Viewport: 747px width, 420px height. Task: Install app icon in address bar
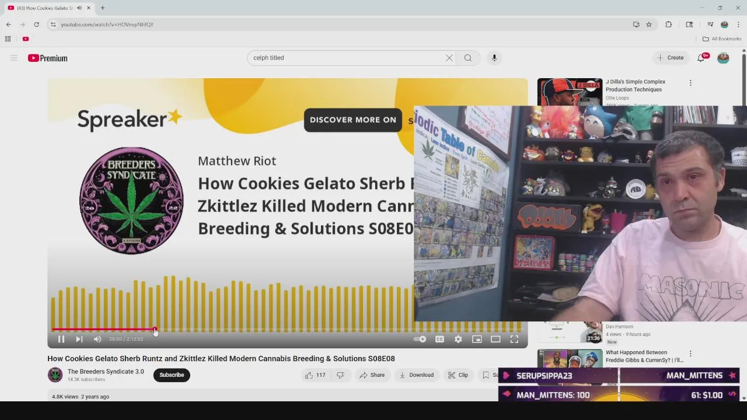636,24
